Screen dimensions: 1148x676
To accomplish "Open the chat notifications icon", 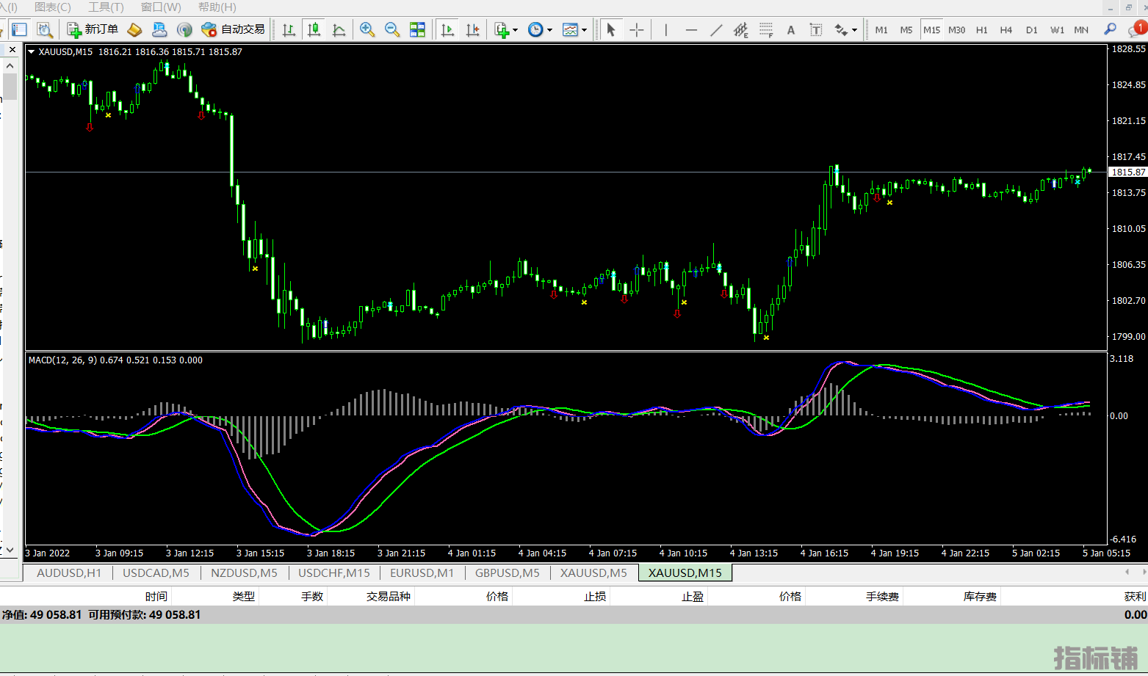I will pos(1136,29).
